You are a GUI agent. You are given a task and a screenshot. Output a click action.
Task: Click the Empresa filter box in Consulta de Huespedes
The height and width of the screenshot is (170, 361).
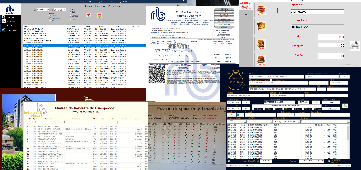[78, 123]
